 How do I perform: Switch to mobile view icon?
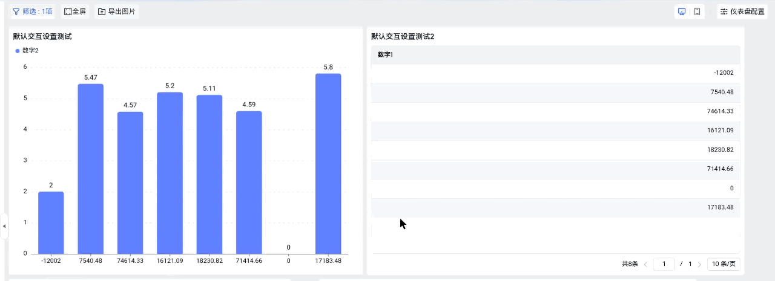(697, 11)
